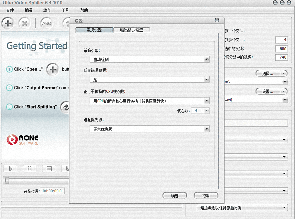Click the Remove X toolbar button
This screenshot has width=295, height=219.
point(24,23)
